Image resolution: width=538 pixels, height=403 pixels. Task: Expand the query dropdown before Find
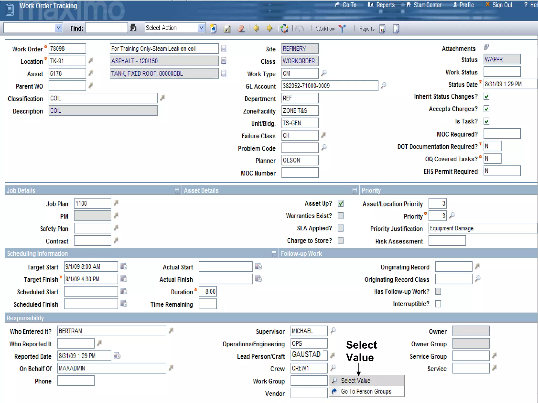(x=59, y=28)
